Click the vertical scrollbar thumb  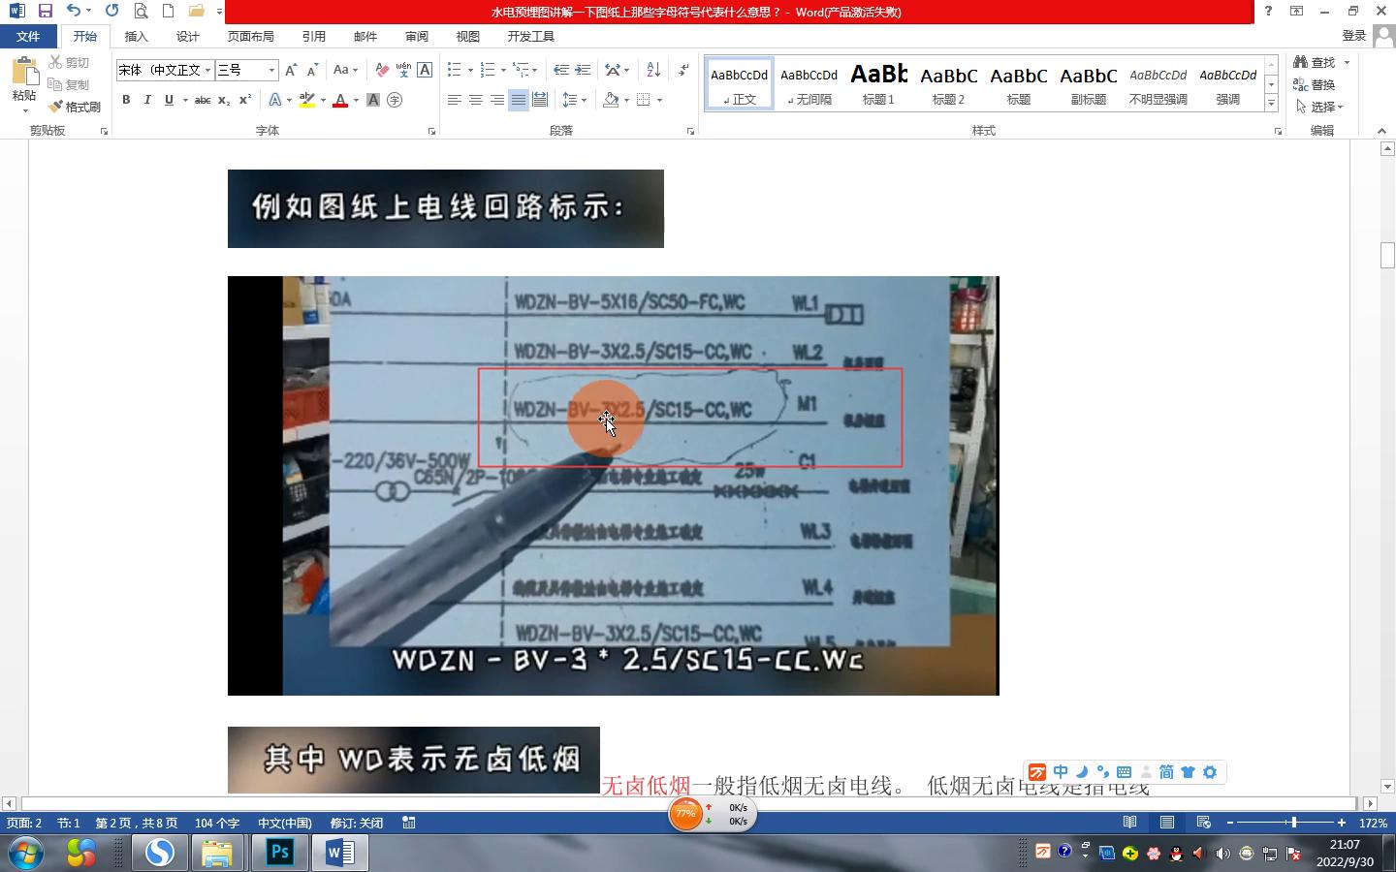[1387, 255]
